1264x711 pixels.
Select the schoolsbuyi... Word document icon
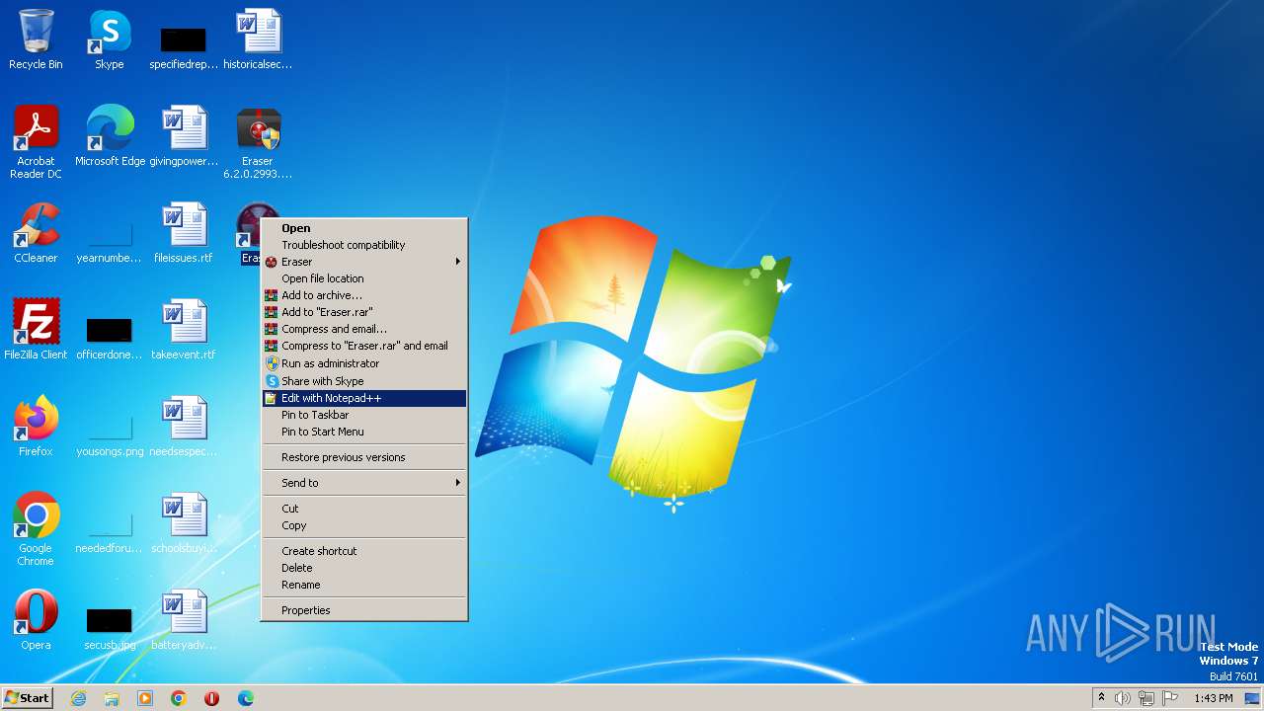coord(184,523)
